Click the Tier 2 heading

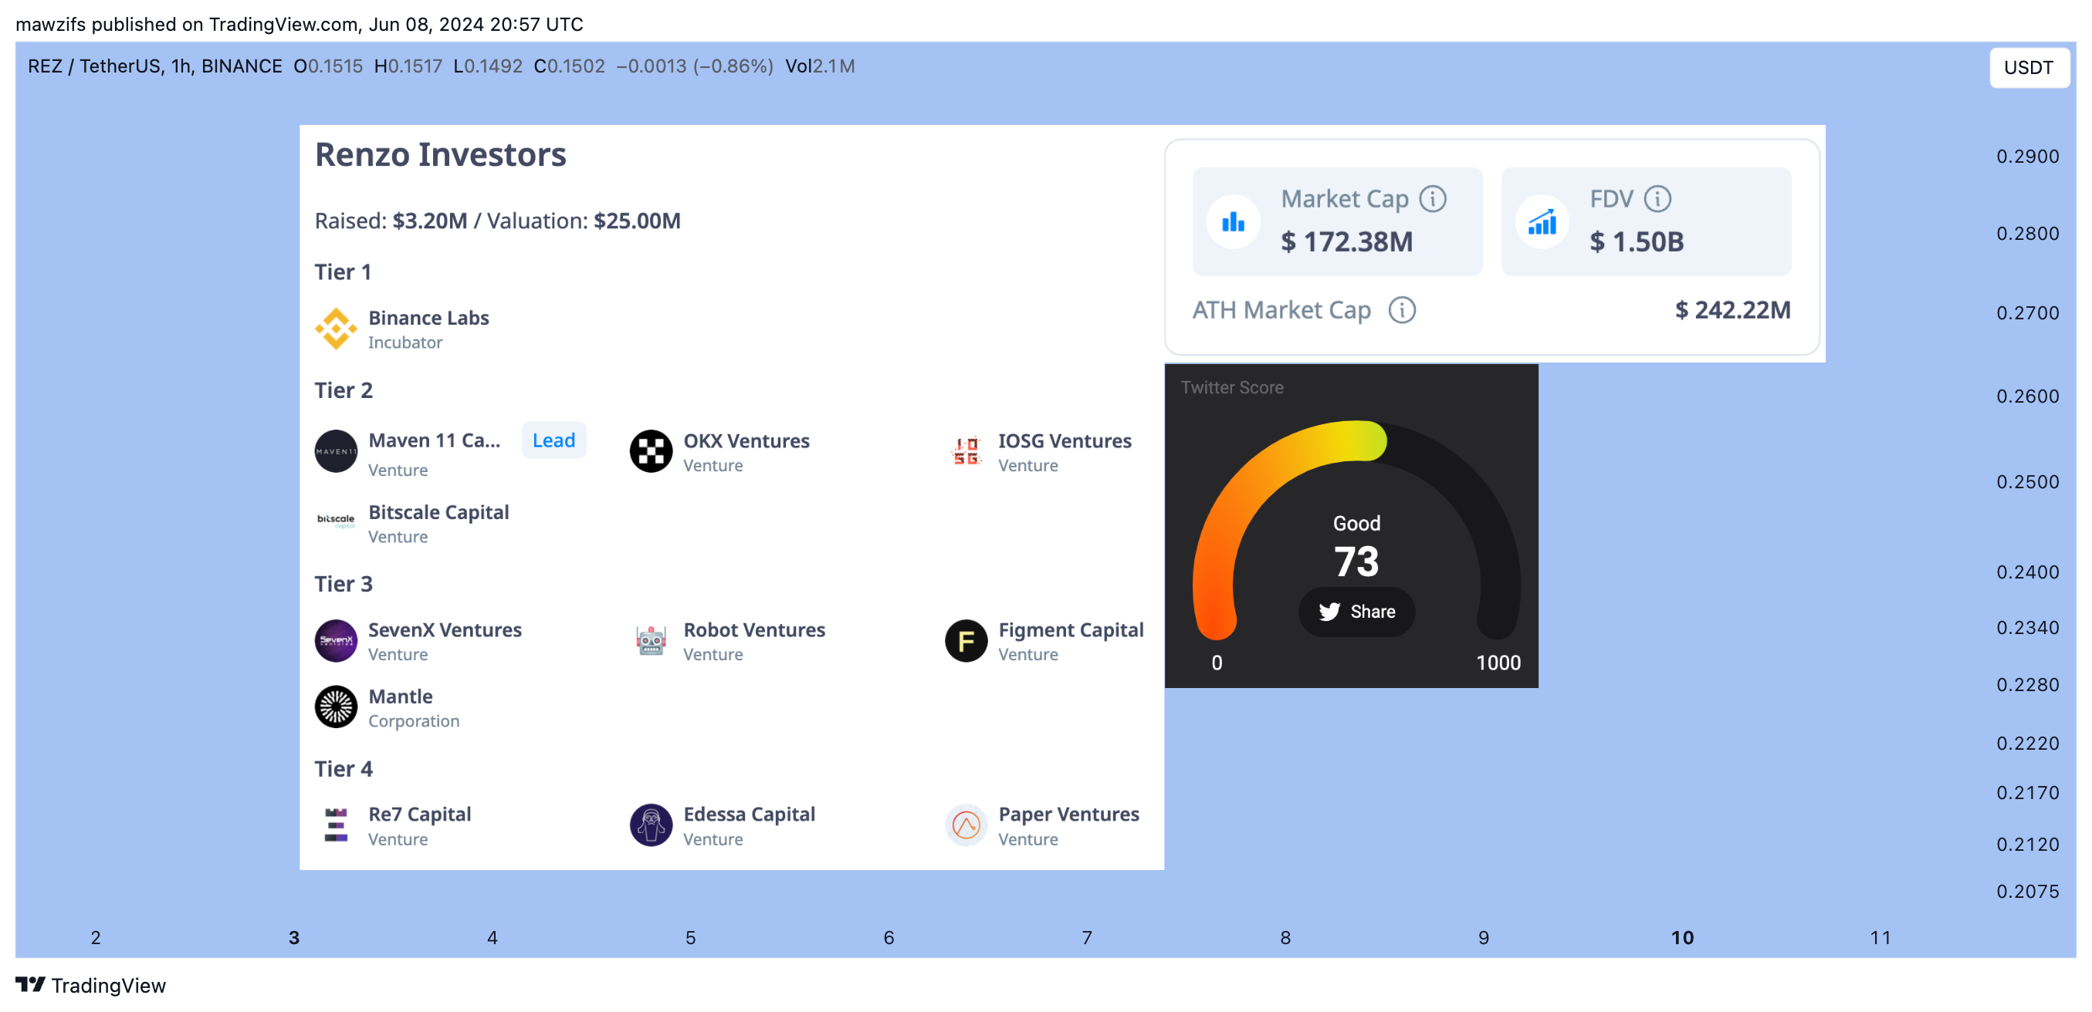tap(344, 390)
